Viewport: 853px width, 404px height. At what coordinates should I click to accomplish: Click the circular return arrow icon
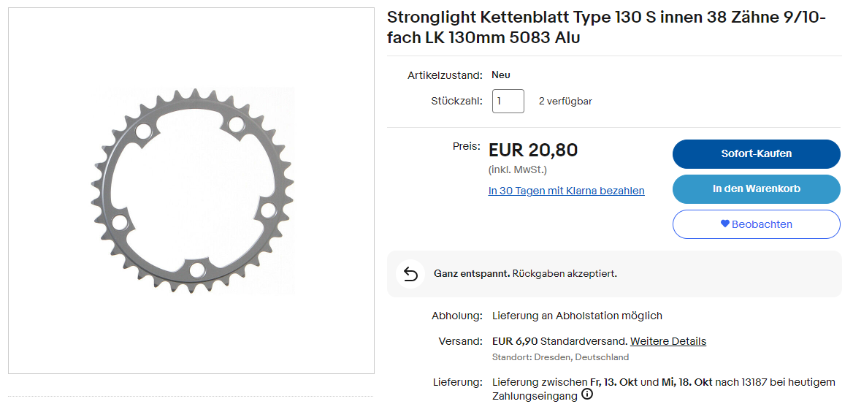point(410,274)
